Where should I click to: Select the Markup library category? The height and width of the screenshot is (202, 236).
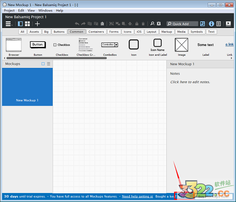tap(167, 32)
